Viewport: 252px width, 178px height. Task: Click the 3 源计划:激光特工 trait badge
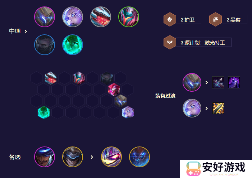pos(197,42)
